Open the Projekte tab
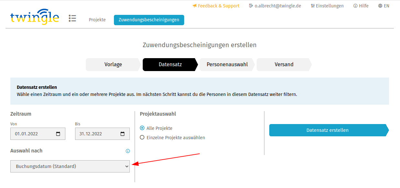400x188 pixels. tap(97, 20)
